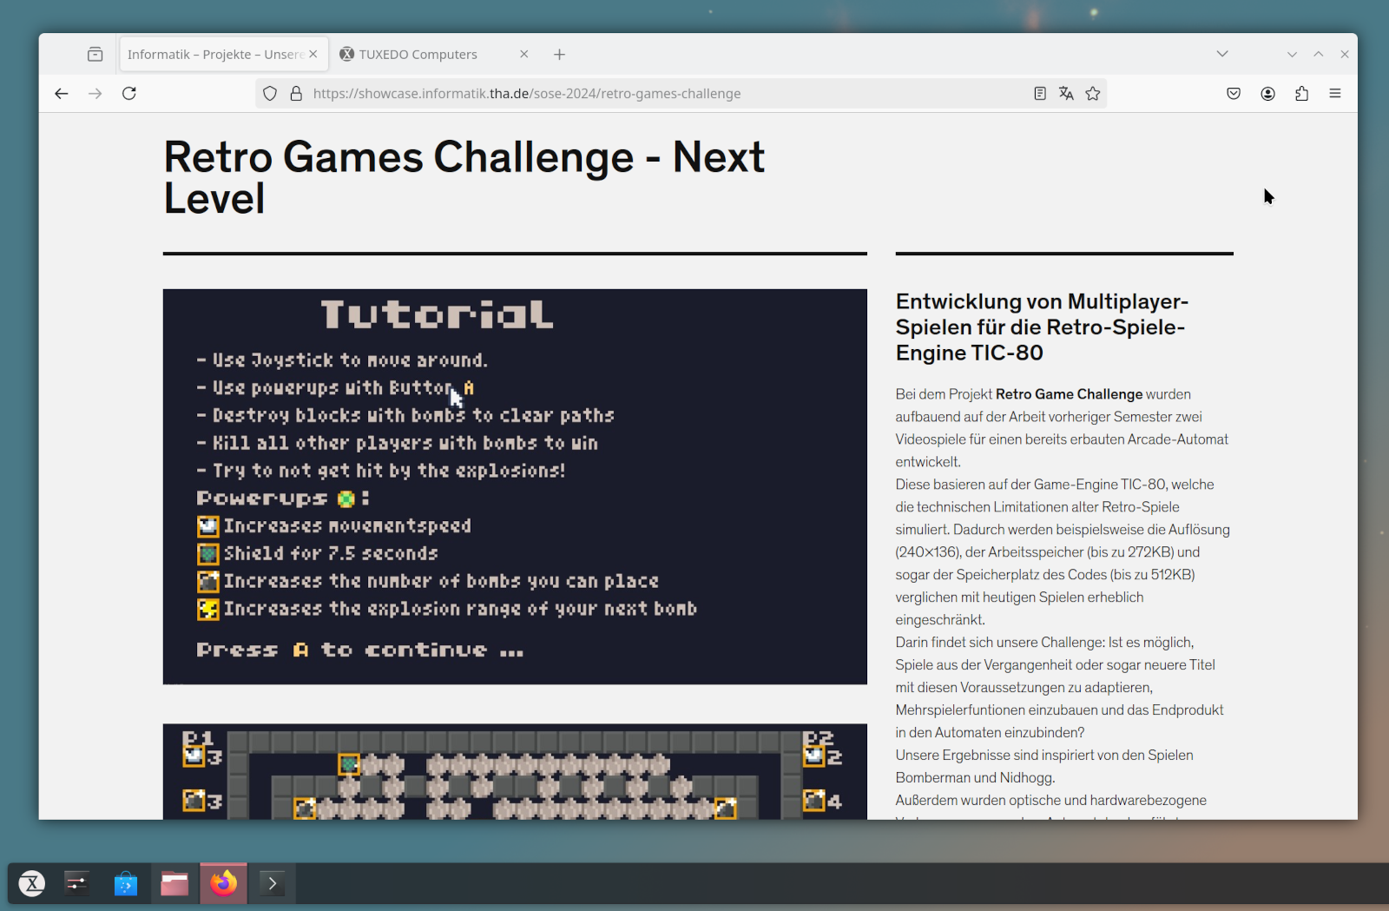
Task: Click the bold Retro Game Challenge text
Action: point(1069,394)
